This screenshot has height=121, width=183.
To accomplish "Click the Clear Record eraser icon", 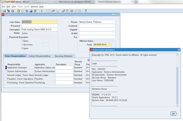I will tap(53, 11).
